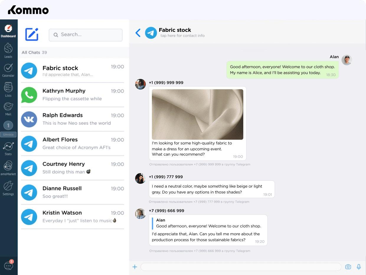Open the Lists section
This screenshot has width=366, height=275.
point(8,88)
